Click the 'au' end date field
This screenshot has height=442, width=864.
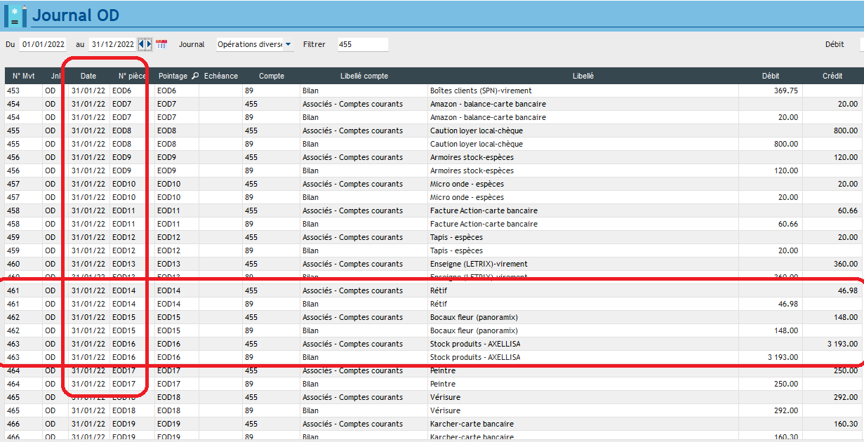coord(112,44)
